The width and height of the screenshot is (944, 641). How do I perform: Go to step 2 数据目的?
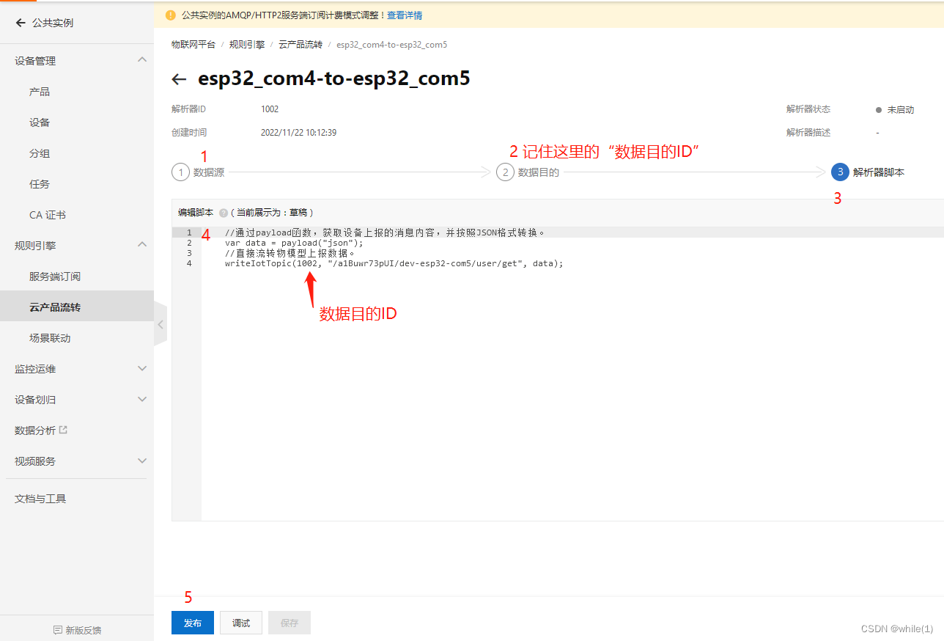[528, 172]
